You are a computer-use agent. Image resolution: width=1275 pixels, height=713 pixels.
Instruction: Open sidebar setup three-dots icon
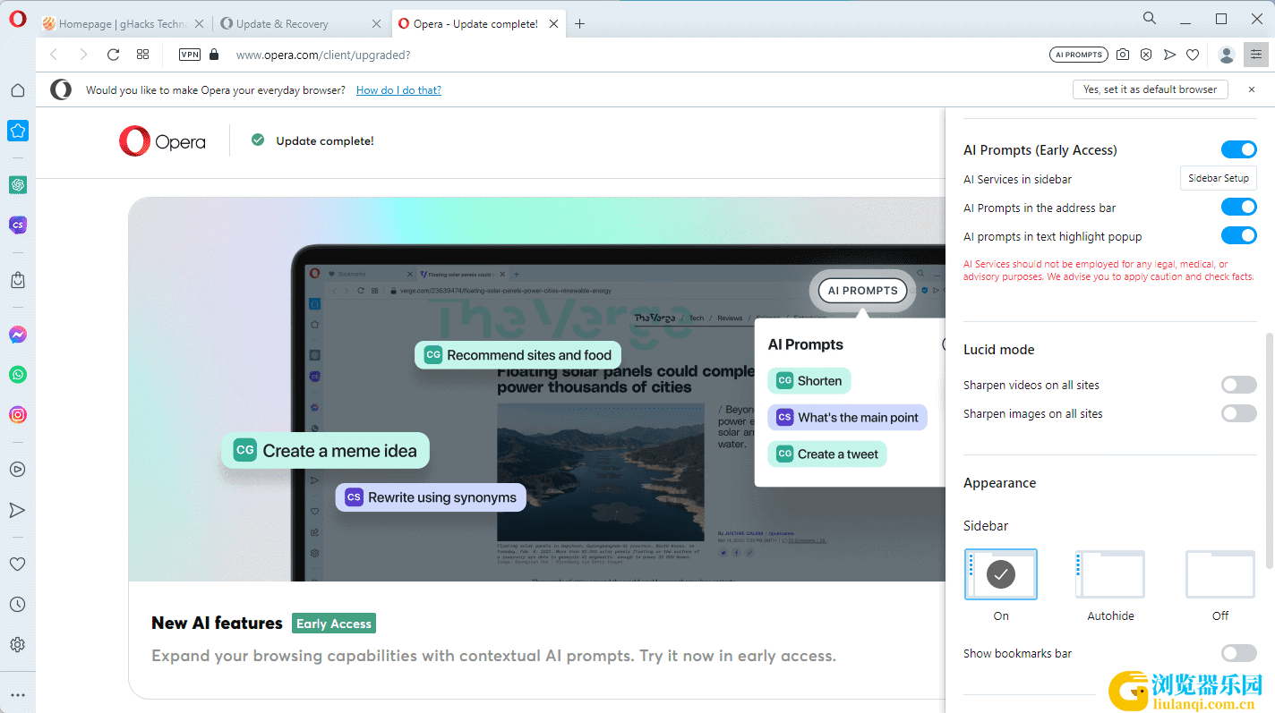(x=18, y=694)
